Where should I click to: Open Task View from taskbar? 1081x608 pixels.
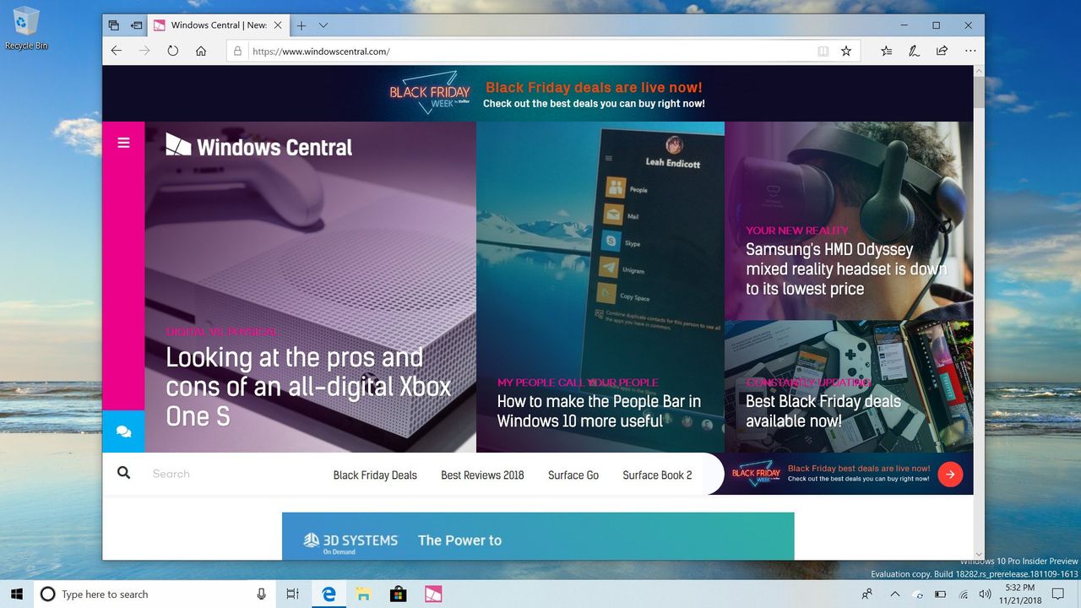pyautogui.click(x=292, y=594)
